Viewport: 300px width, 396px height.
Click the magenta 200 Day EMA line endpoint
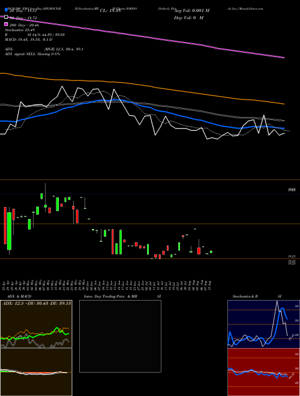(x=284, y=58)
